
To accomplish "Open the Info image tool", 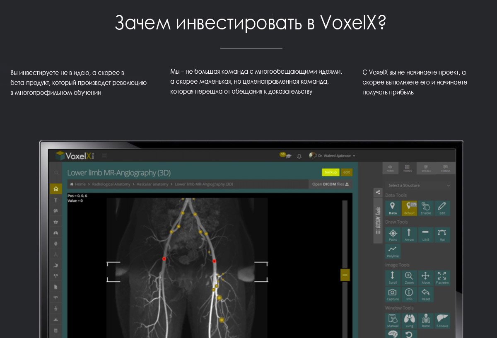I will (x=409, y=294).
